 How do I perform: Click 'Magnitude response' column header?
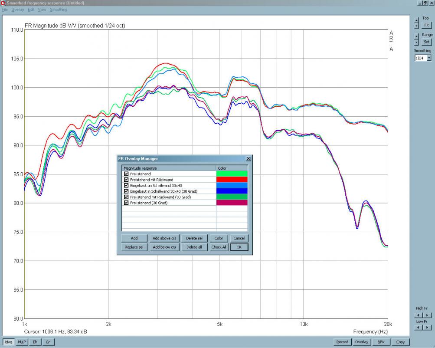pyautogui.click(x=169, y=168)
